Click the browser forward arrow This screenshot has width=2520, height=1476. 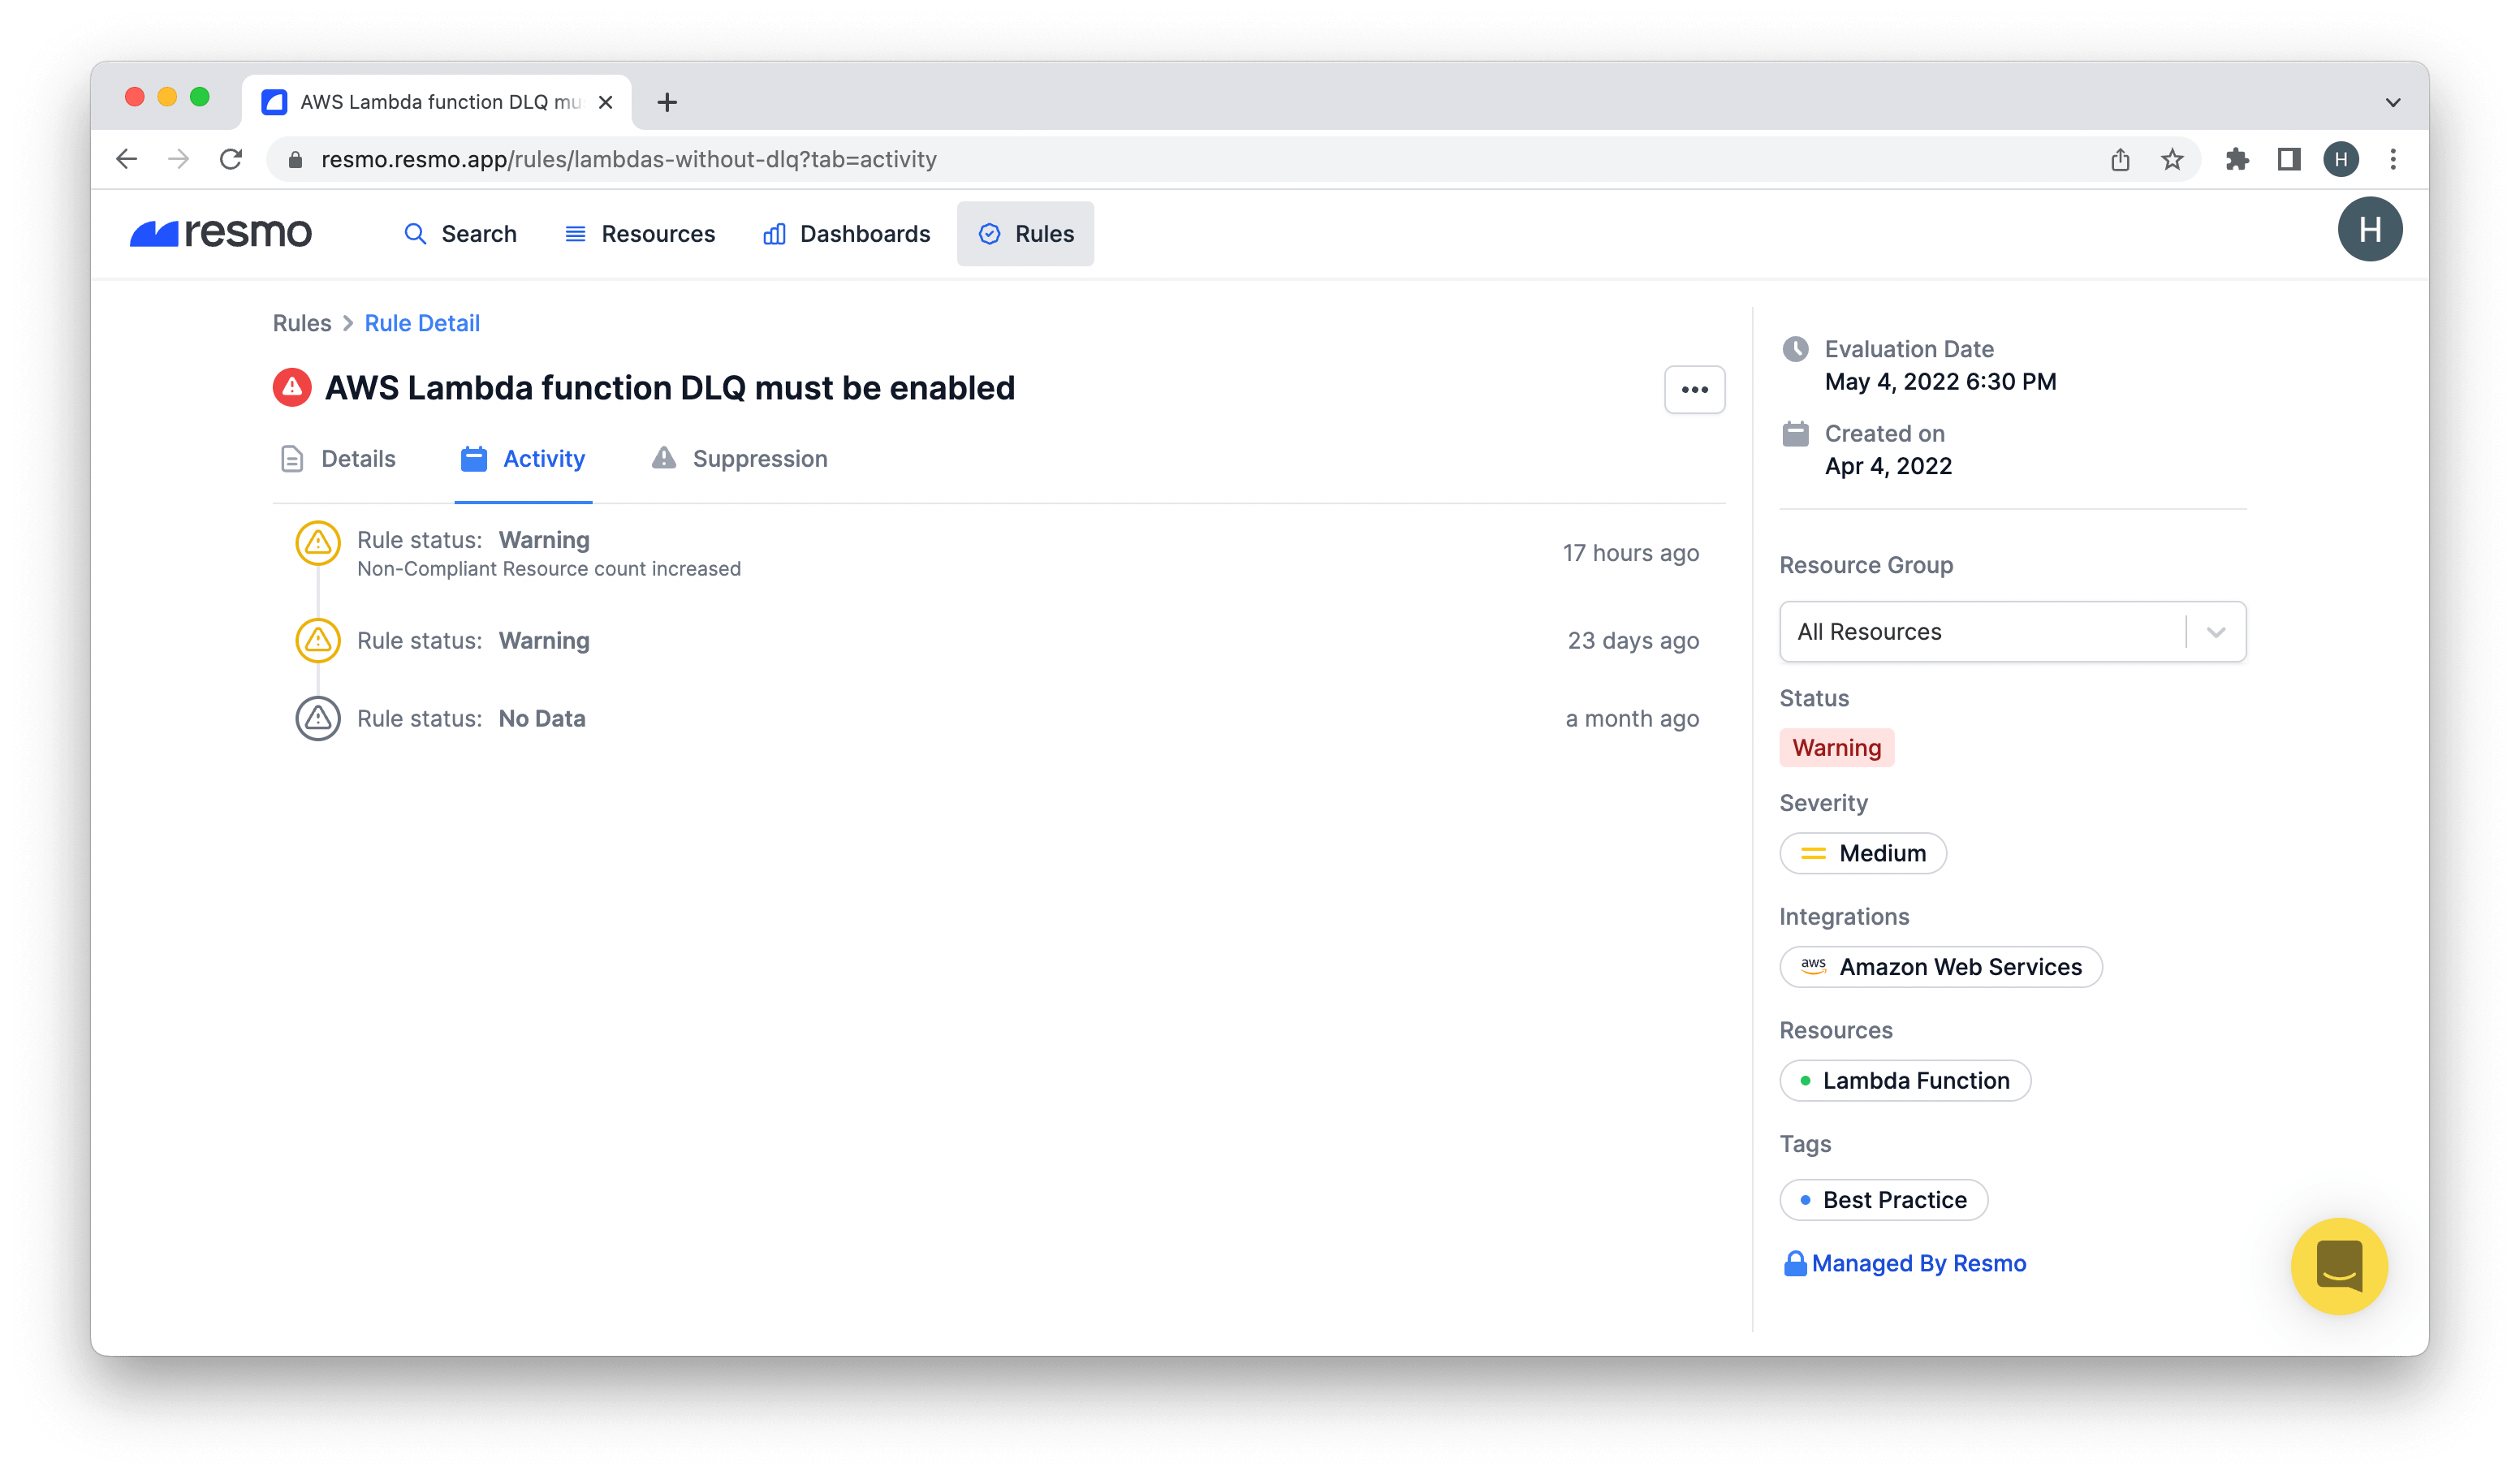tap(179, 159)
